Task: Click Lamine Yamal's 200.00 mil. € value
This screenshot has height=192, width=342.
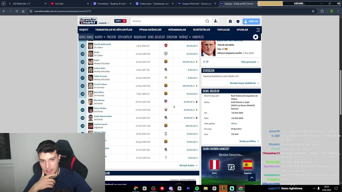Action: click(191, 126)
